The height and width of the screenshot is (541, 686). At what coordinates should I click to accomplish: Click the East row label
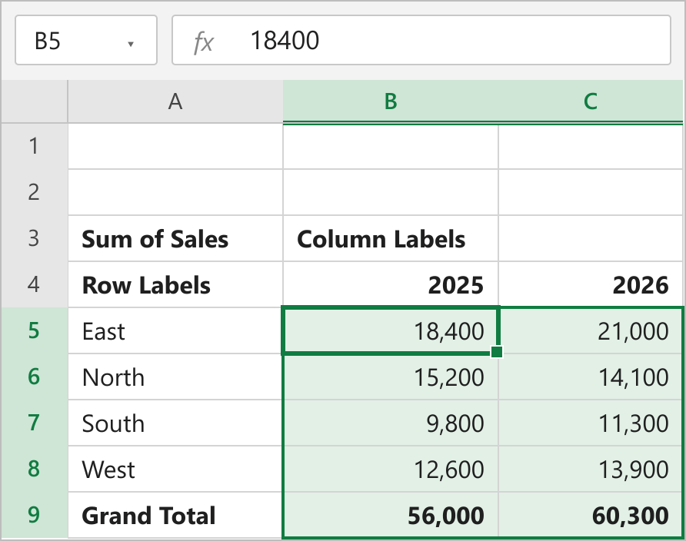tap(175, 330)
